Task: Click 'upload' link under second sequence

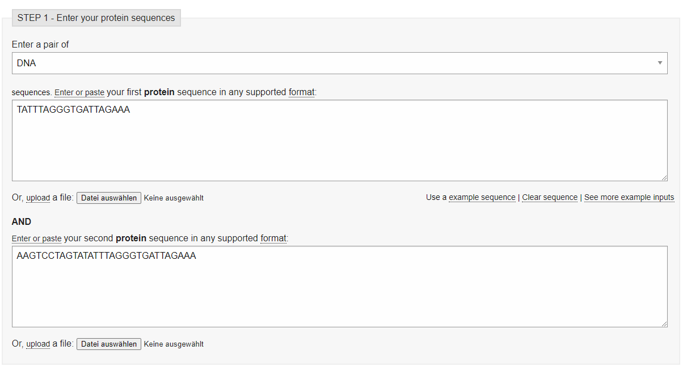Action: click(38, 344)
